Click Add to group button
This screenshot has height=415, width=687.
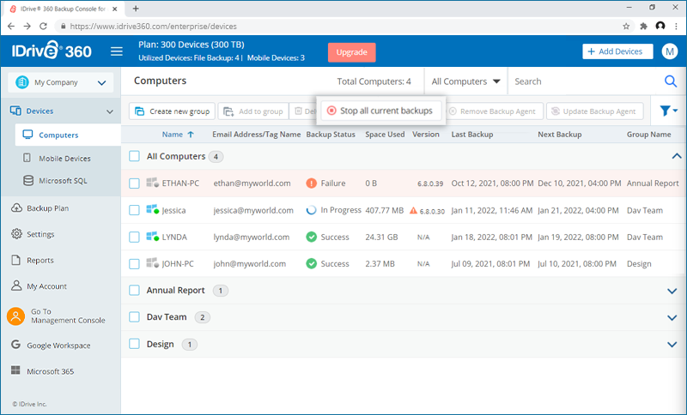253,111
